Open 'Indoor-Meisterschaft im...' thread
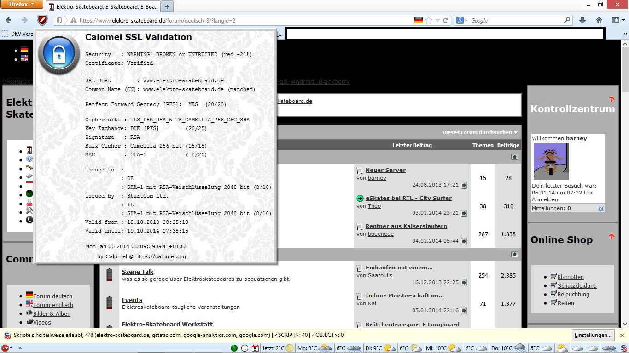This screenshot has height=353, width=629. click(x=405, y=296)
